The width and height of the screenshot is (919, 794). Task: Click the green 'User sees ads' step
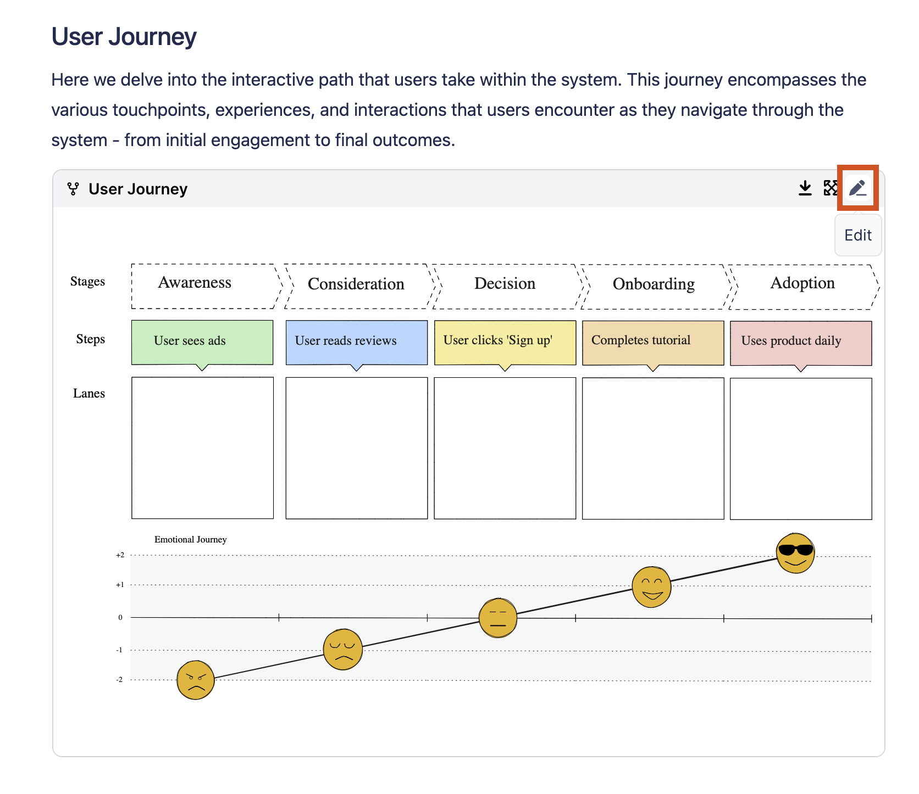tap(202, 342)
